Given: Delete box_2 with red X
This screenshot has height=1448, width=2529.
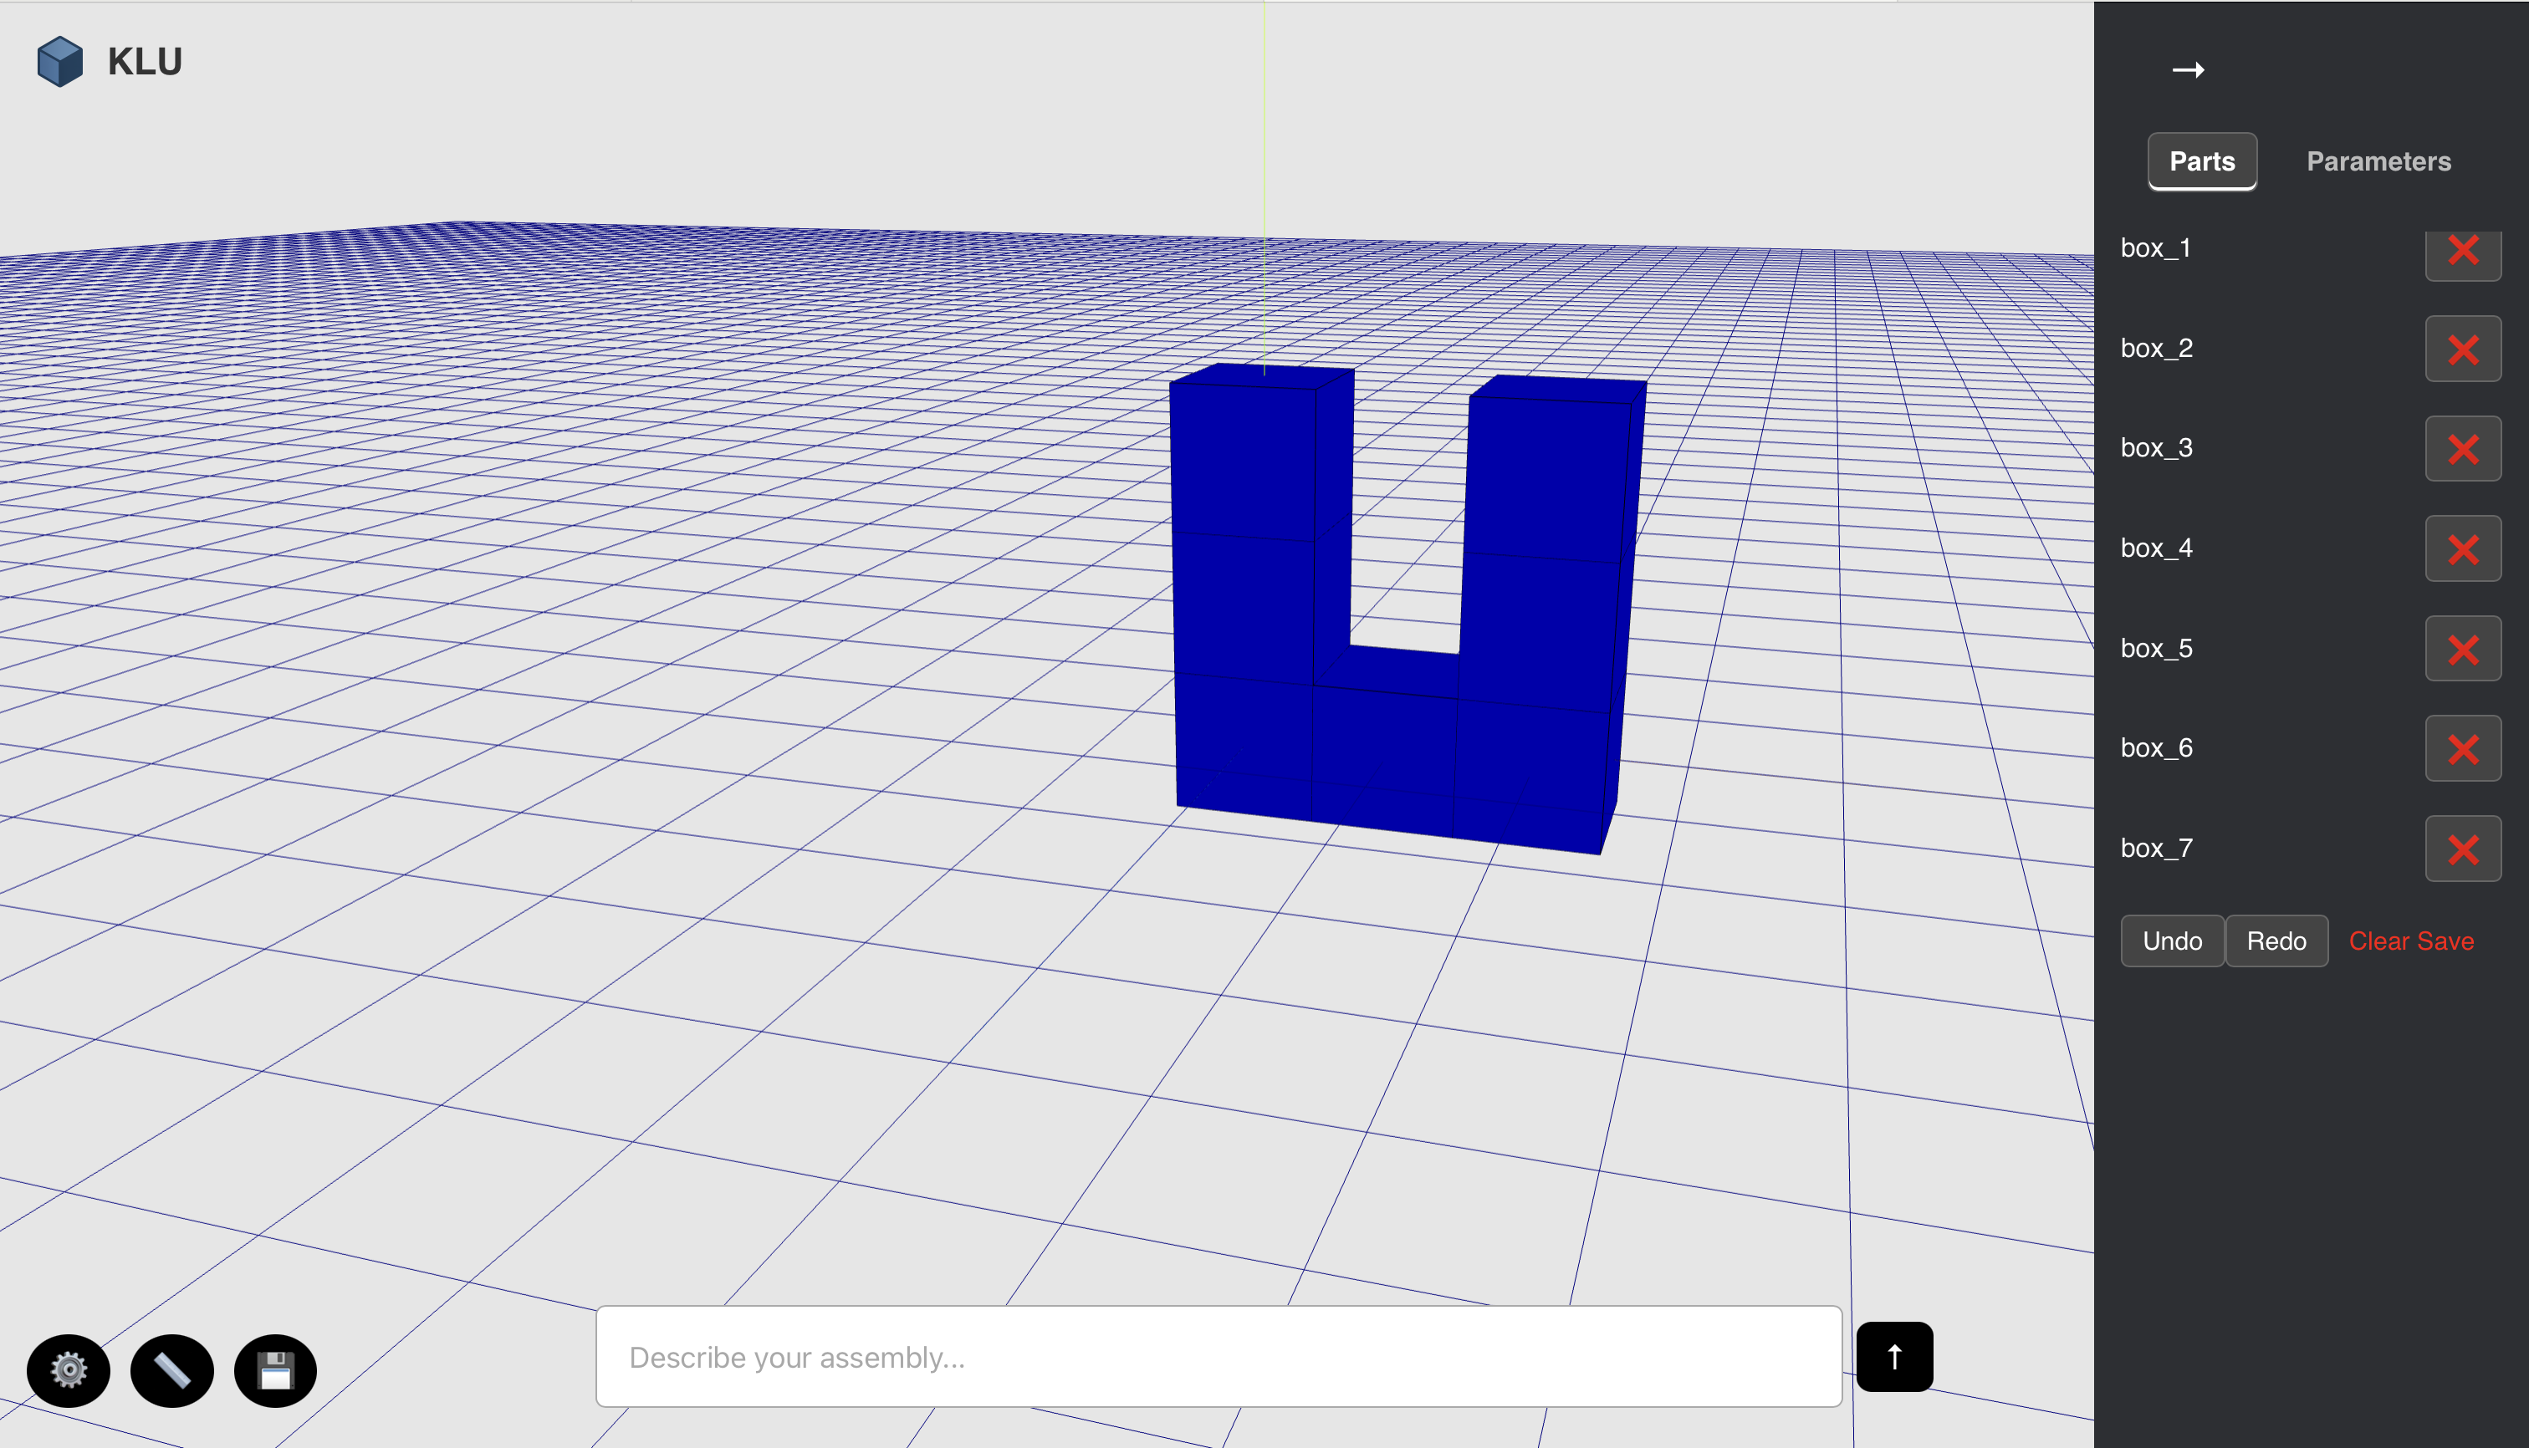Looking at the screenshot, I should (x=2463, y=349).
